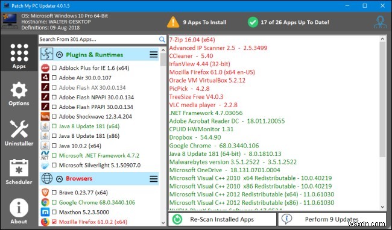The image size is (392, 230).
Task: Click the support agent headset icon
Action: tap(381, 22)
